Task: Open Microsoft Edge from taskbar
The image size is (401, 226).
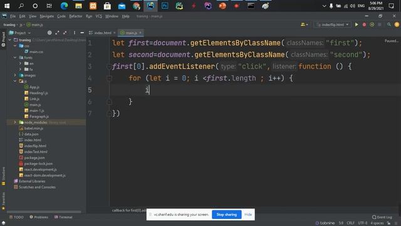Action: 64,6
